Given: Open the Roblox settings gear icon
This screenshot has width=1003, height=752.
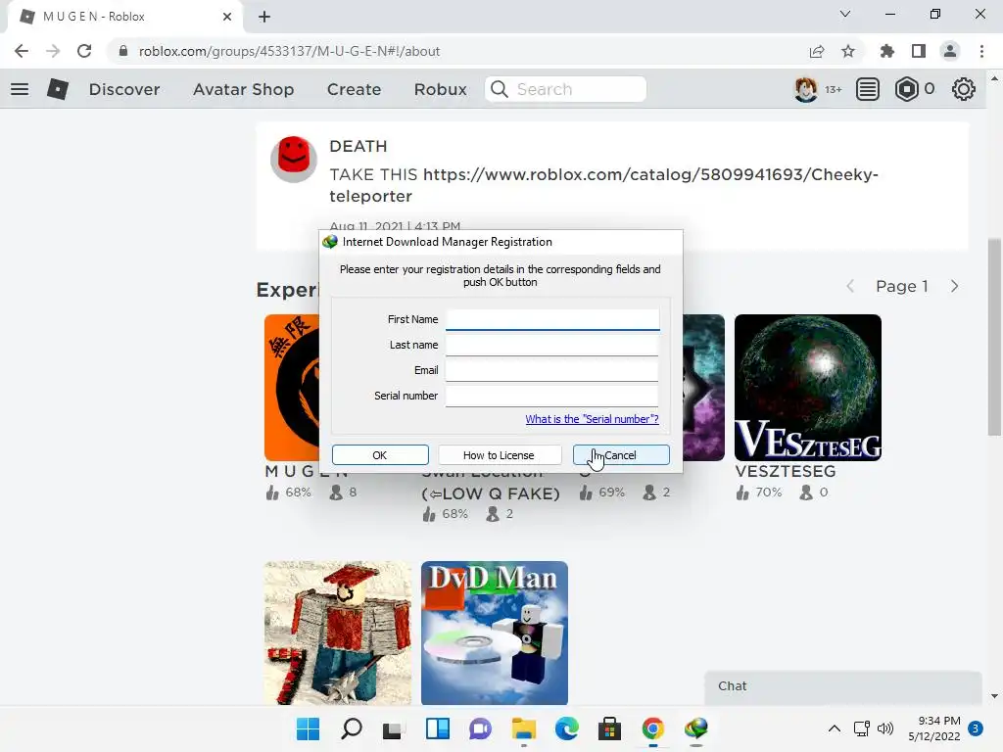Looking at the screenshot, I should pos(964,89).
